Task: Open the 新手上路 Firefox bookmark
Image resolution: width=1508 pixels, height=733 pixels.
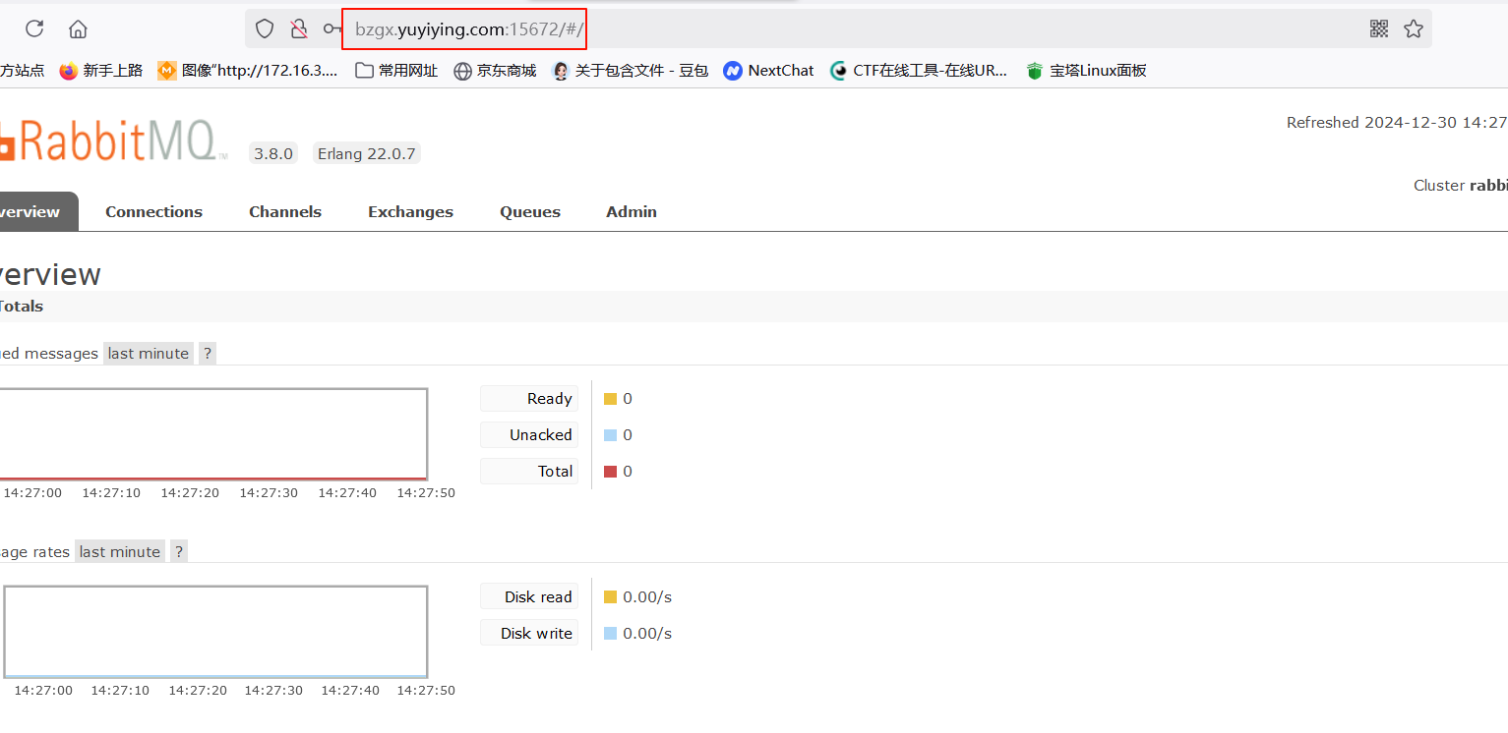Action: 101,71
